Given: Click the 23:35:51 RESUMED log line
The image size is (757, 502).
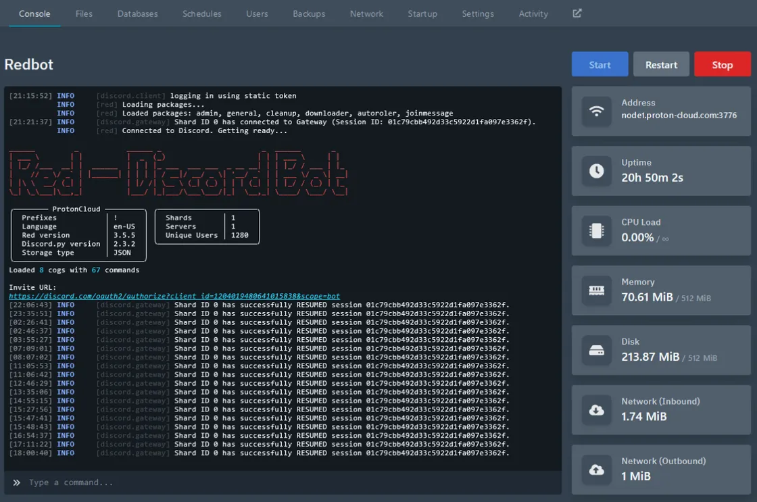Looking at the screenshot, I should click(260, 313).
